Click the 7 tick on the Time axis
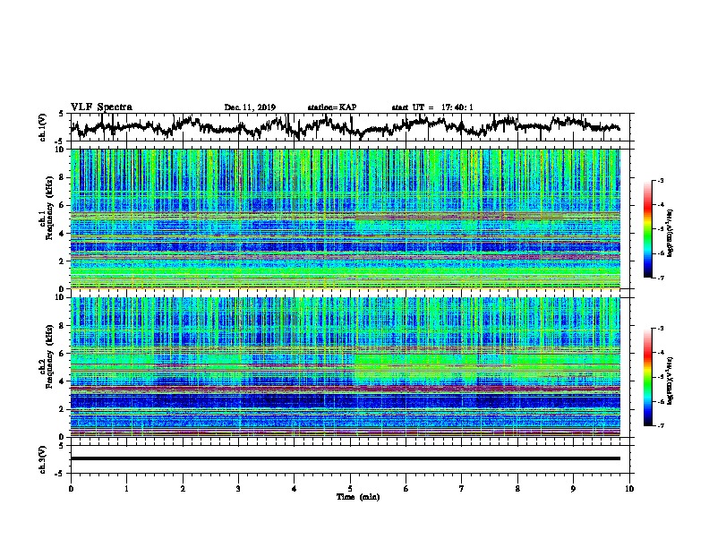 [x=462, y=488]
